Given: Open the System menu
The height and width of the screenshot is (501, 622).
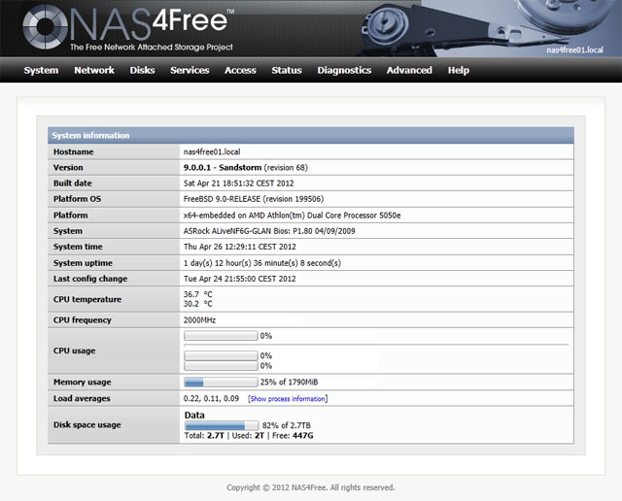Looking at the screenshot, I should 41,70.
